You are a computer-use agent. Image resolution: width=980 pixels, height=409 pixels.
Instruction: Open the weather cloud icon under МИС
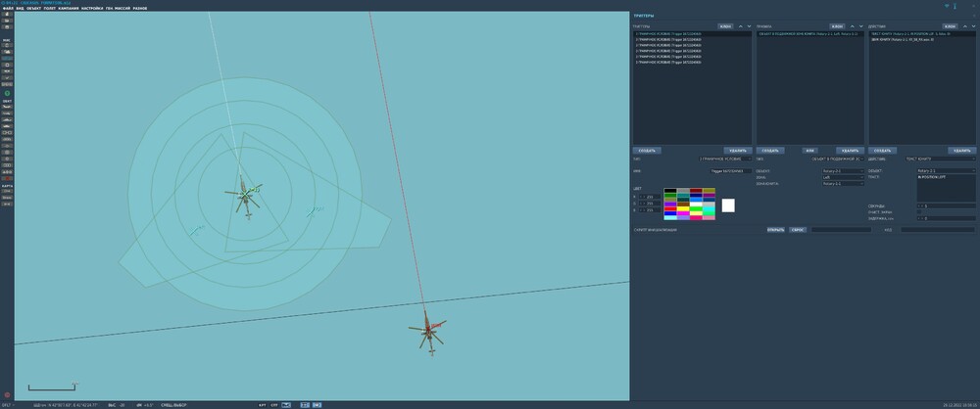pos(7,52)
